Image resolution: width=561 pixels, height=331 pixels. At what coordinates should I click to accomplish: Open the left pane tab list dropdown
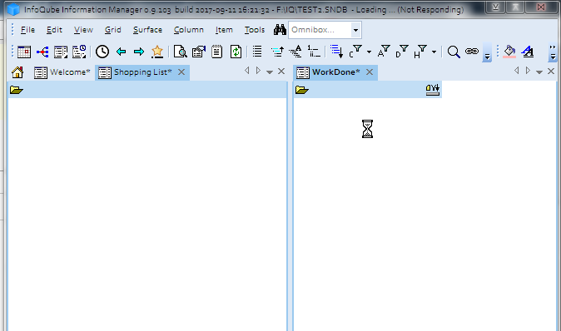pos(270,72)
